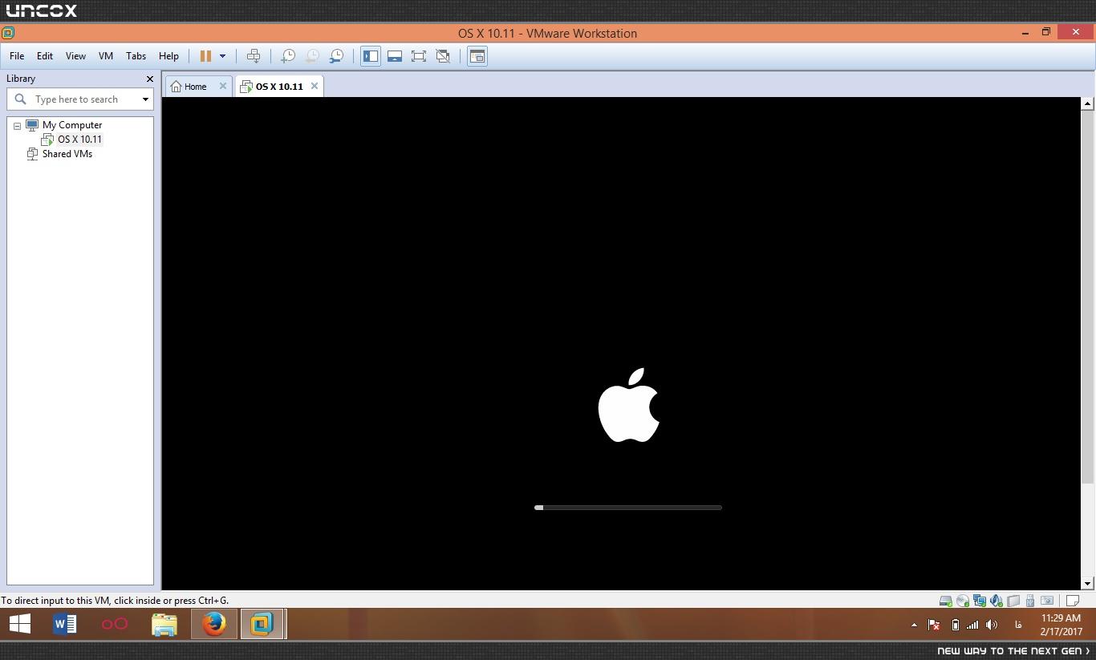Show hidden system tray icons
Screen dimensions: 1096x660
tap(914, 625)
